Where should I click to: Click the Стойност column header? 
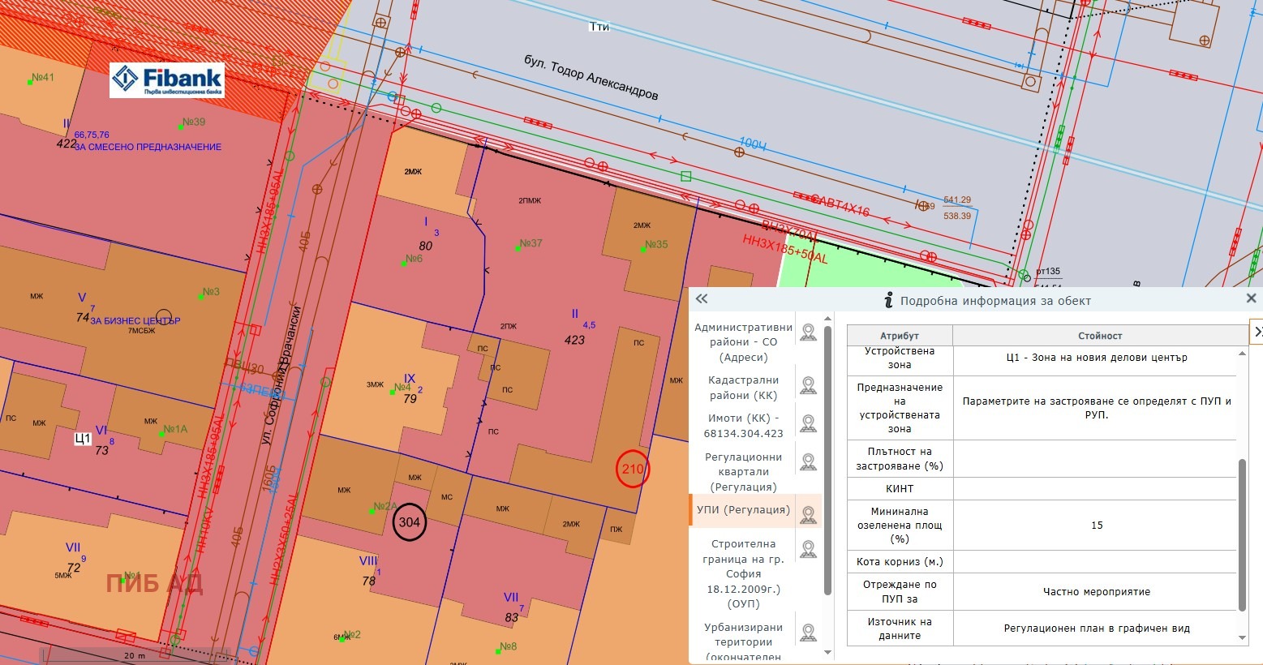pos(1099,336)
